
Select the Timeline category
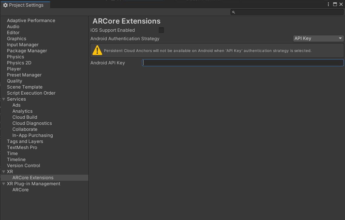(16, 160)
